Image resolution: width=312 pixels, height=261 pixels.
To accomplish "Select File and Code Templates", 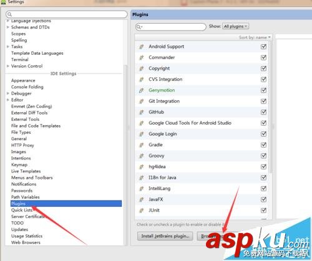I will coord(36,126).
